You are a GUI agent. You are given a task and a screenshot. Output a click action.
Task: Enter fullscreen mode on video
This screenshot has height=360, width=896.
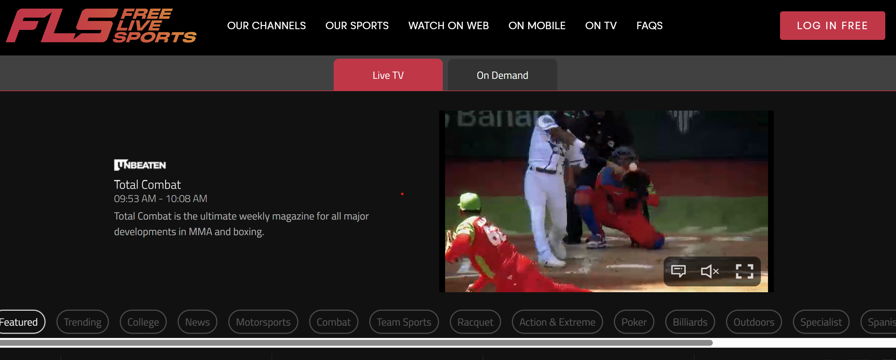(x=744, y=271)
